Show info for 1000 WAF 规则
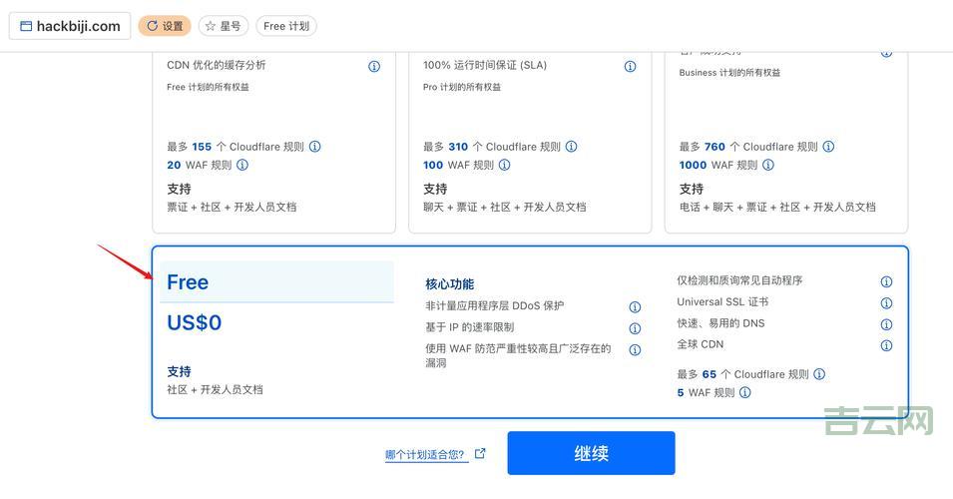Image resolution: width=953 pixels, height=499 pixels. 768,165
